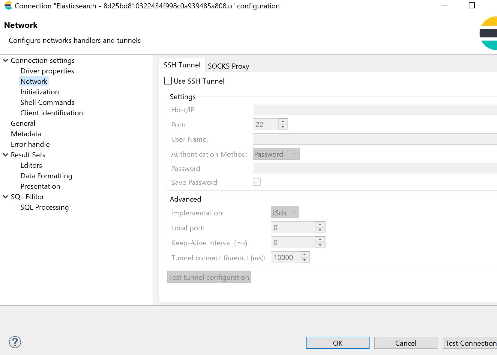
Task: Decrease the SSH Port value
Action: click(283, 127)
